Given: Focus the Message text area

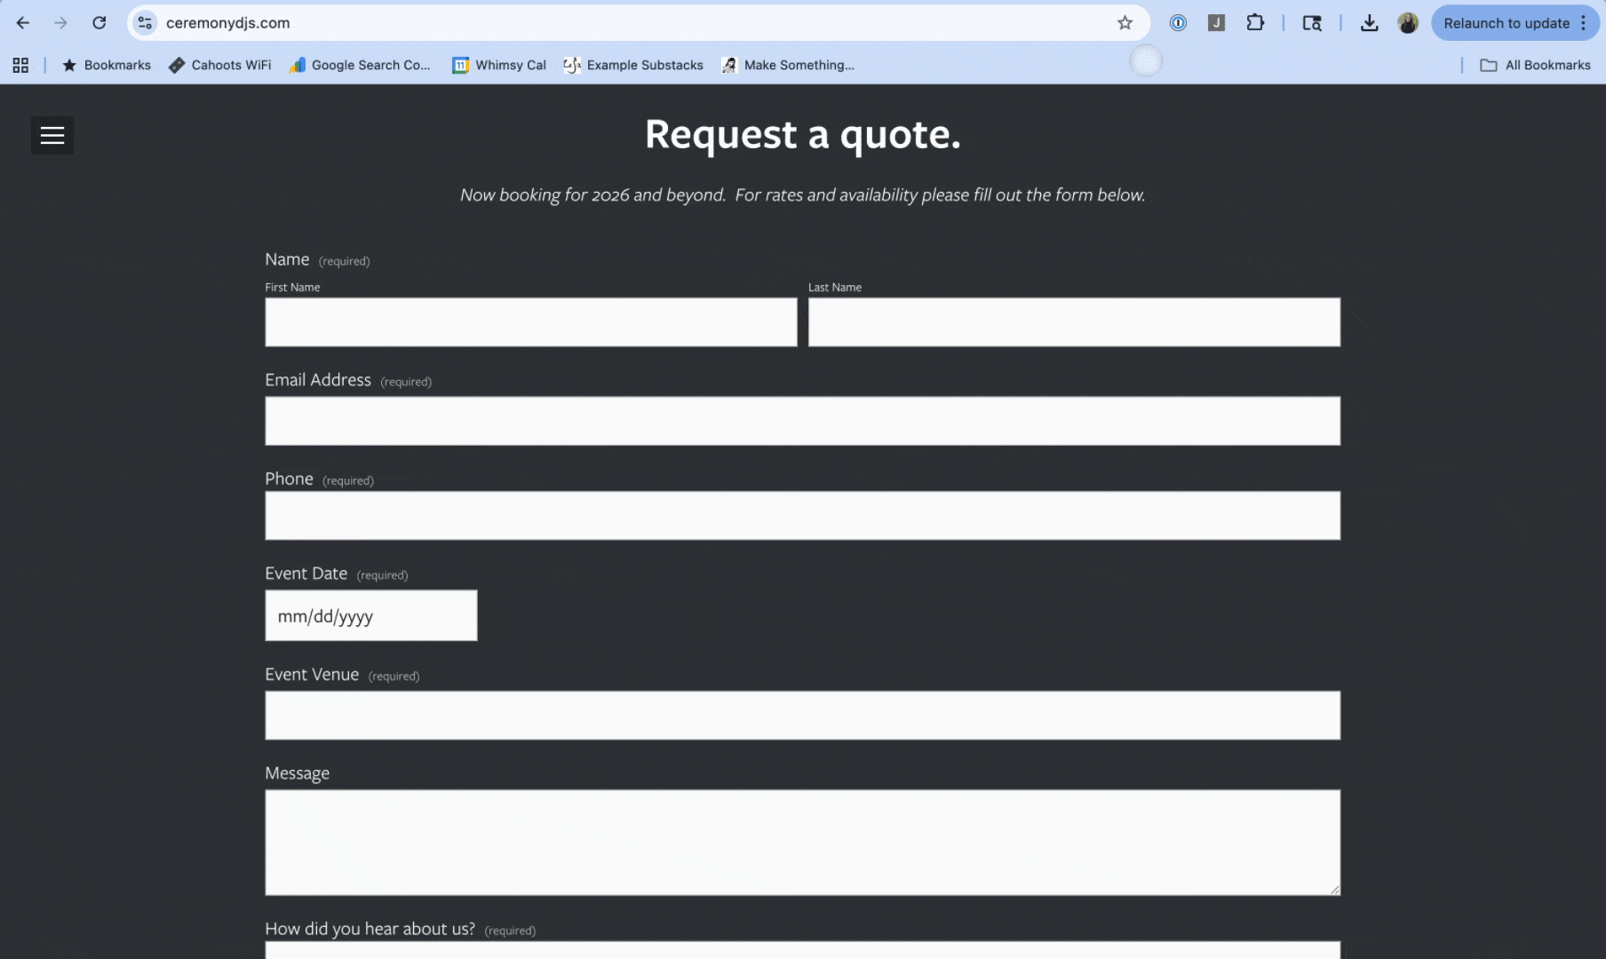Looking at the screenshot, I should click(x=802, y=842).
